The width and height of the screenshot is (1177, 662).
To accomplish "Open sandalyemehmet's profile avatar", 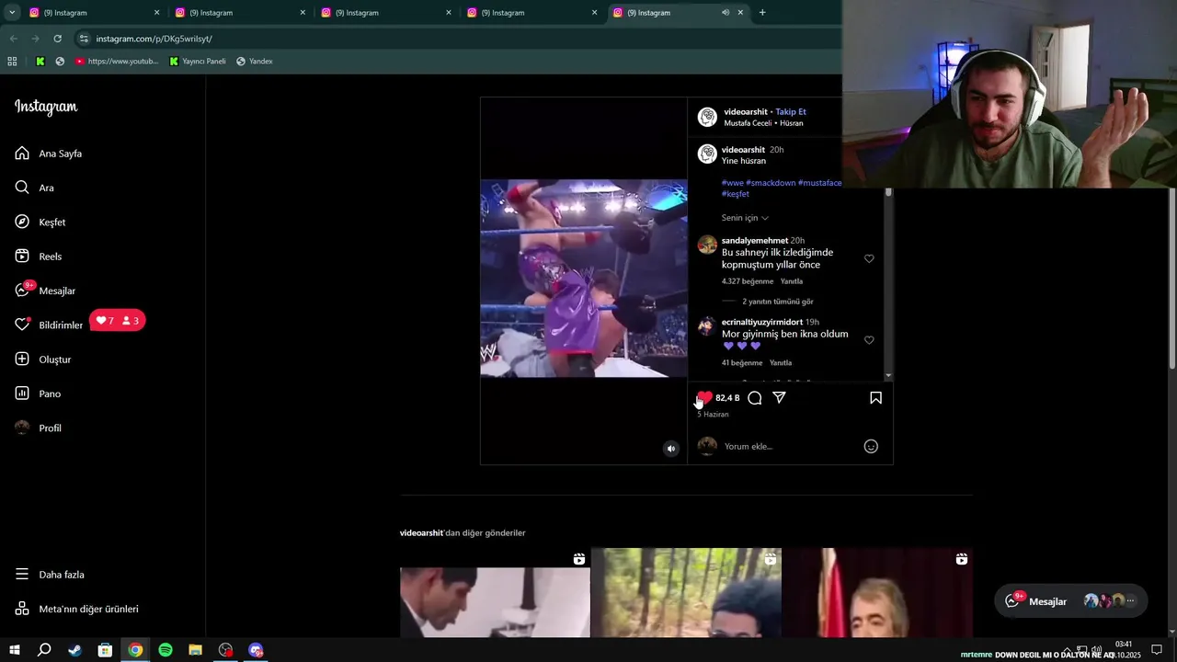I will [x=707, y=245].
